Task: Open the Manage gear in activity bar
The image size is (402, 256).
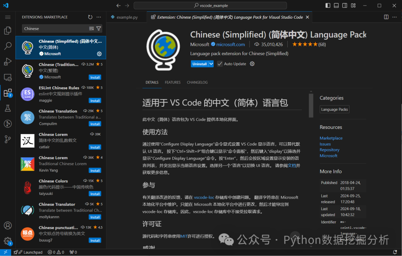Action: 8,241
